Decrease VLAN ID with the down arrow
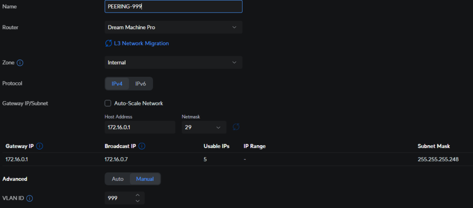This screenshot has width=473, height=208. tap(137, 201)
